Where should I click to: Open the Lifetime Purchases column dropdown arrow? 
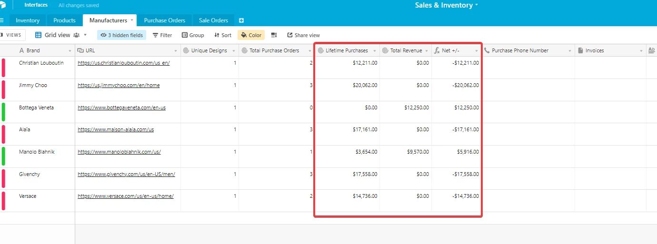[375, 51]
